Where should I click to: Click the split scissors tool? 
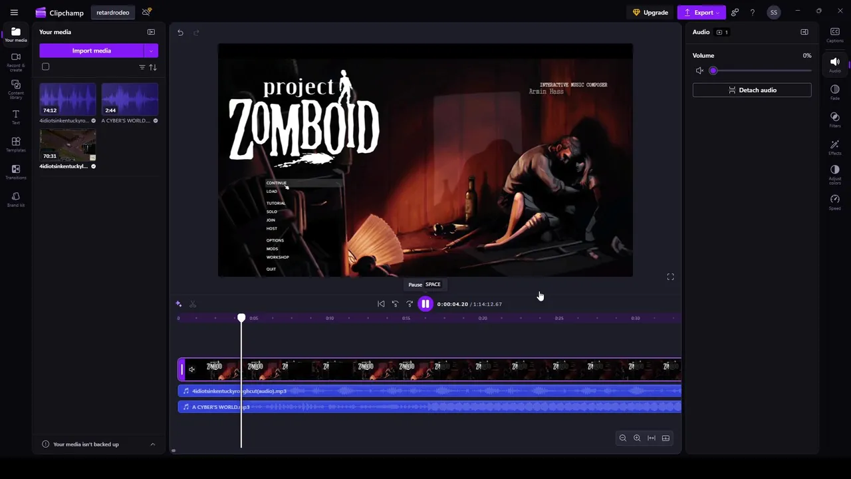tap(193, 304)
